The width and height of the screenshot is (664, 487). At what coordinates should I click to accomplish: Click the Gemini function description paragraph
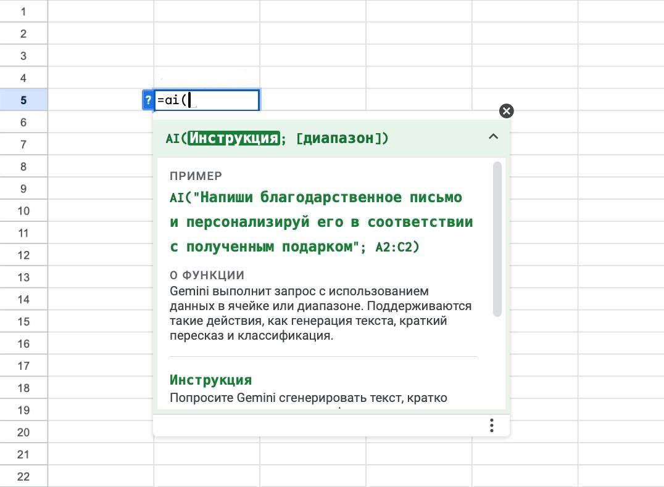click(x=320, y=313)
